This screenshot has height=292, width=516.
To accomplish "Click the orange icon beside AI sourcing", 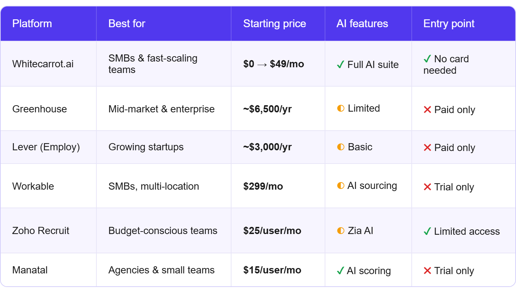I will 341,186.
